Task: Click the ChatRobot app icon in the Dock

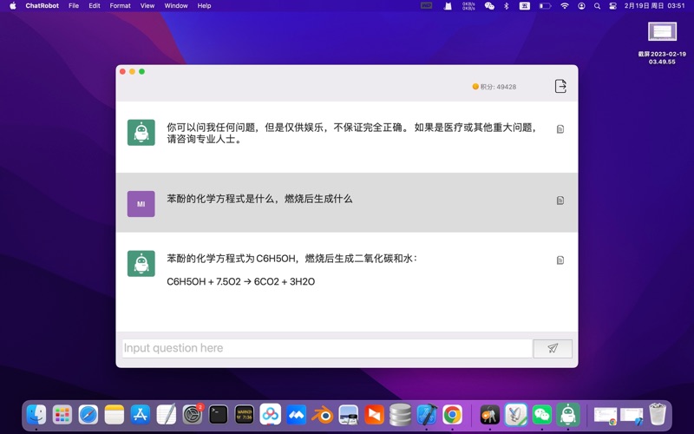Action: [568, 415]
